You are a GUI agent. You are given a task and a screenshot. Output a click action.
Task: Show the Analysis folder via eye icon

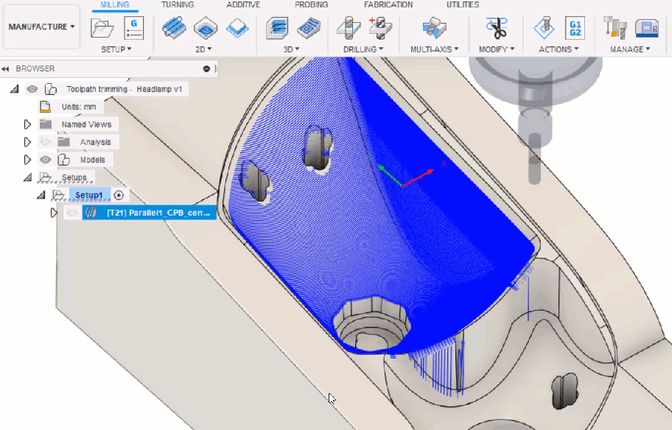point(46,142)
